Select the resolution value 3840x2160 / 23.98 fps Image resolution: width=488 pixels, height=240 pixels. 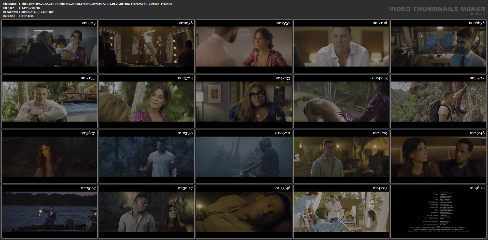point(37,12)
